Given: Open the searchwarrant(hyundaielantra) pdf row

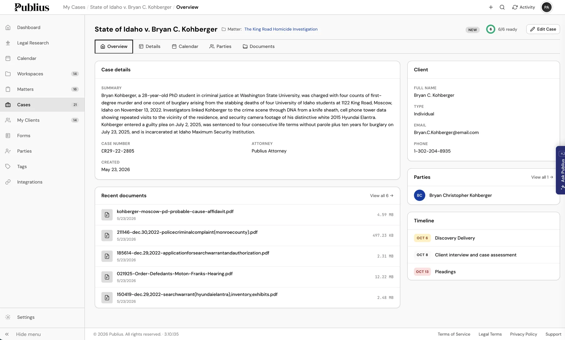Looking at the screenshot, I should tap(247, 298).
